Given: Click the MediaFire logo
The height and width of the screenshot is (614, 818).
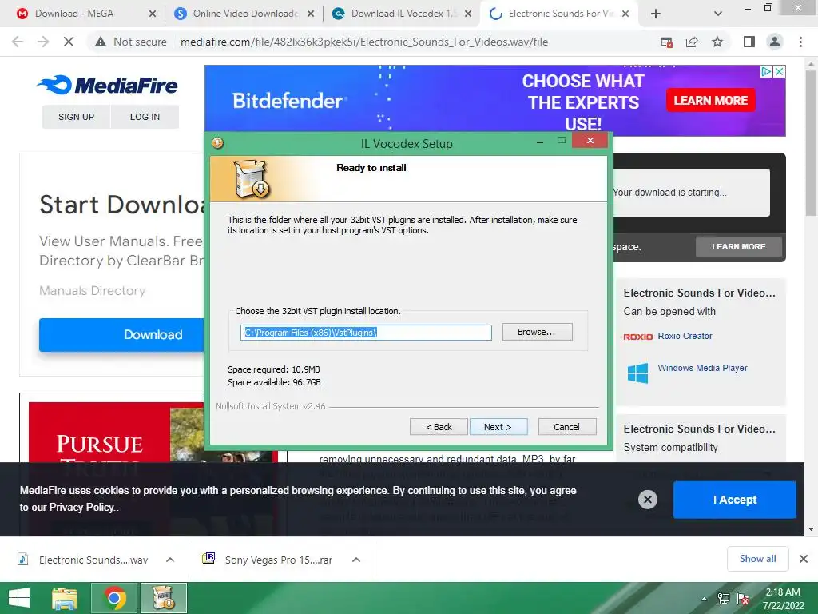Looking at the screenshot, I should point(108,85).
